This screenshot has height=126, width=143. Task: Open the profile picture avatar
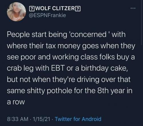click(16, 11)
